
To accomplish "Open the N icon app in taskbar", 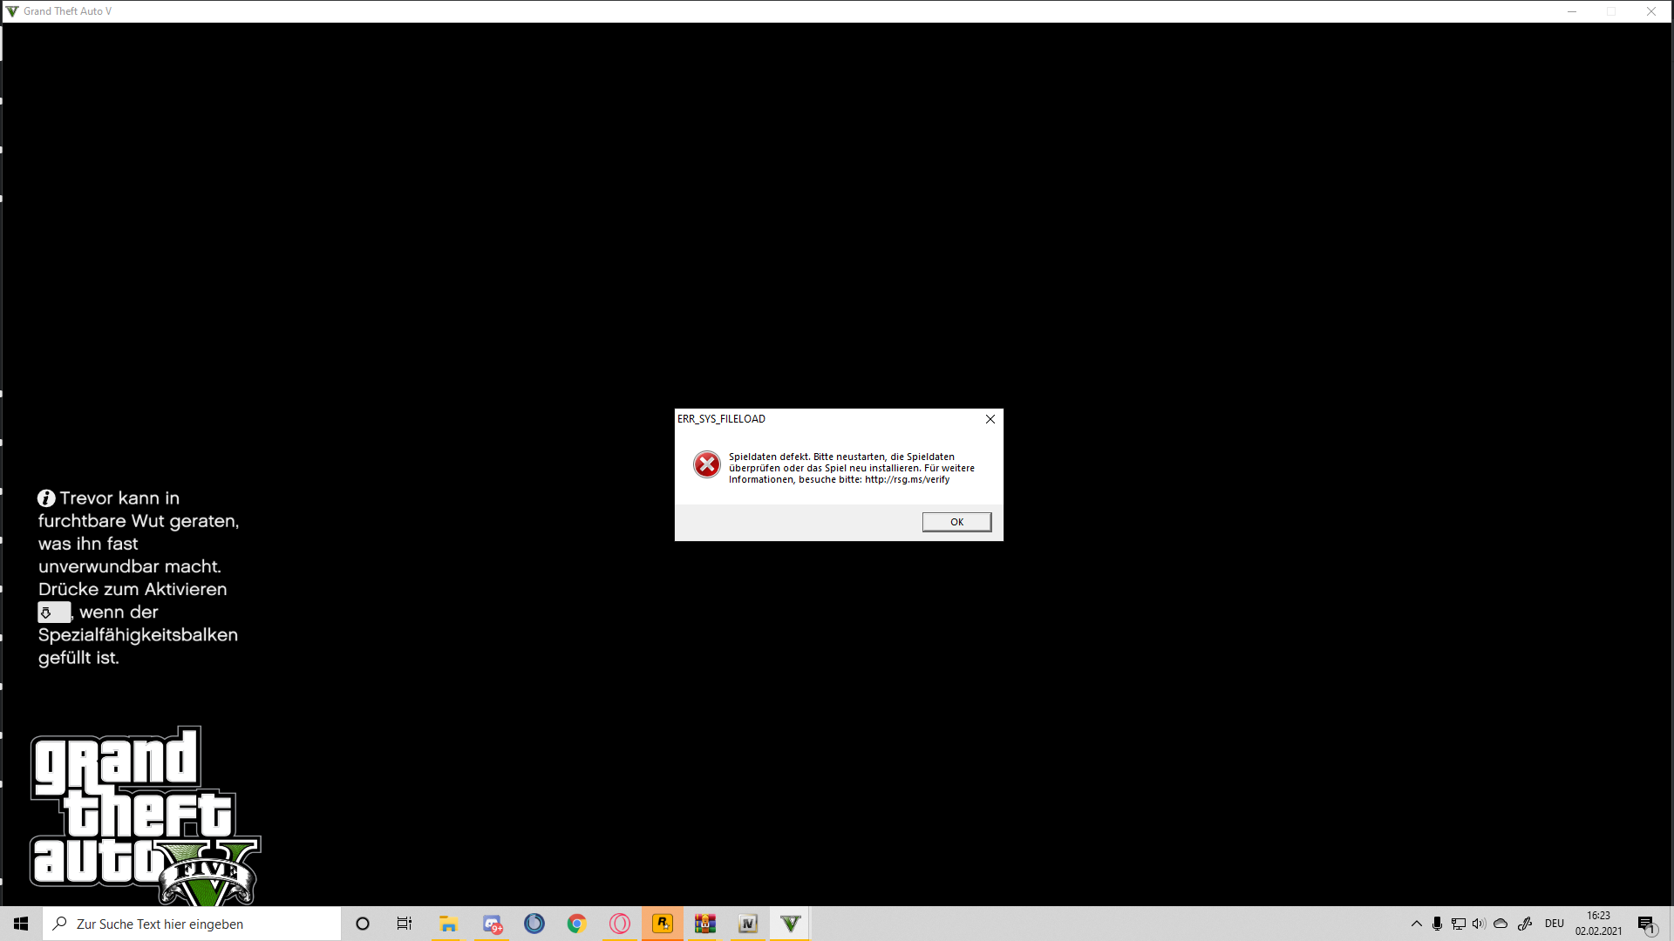I will (x=747, y=924).
